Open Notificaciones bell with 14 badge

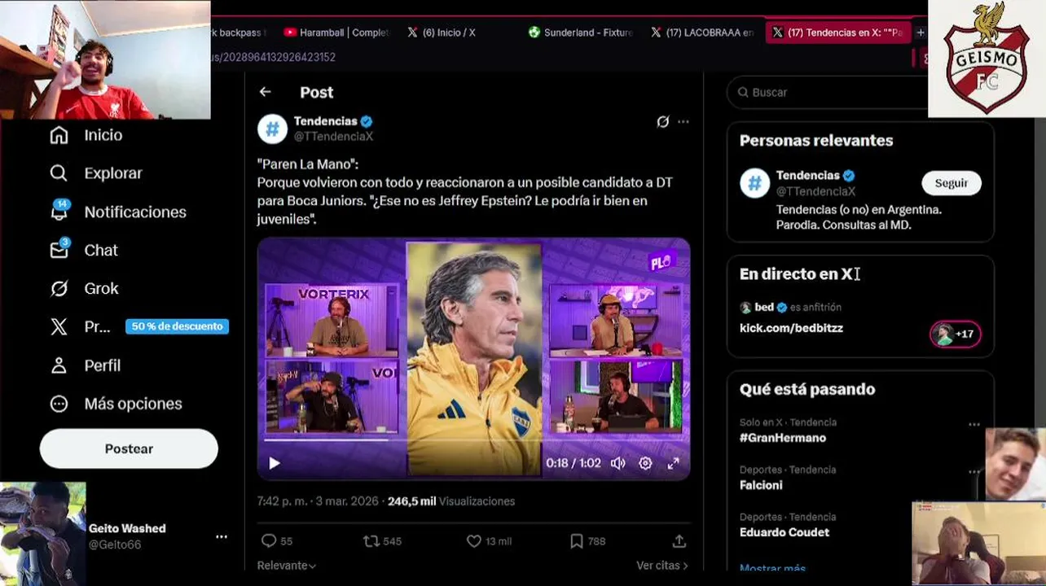[117, 212]
